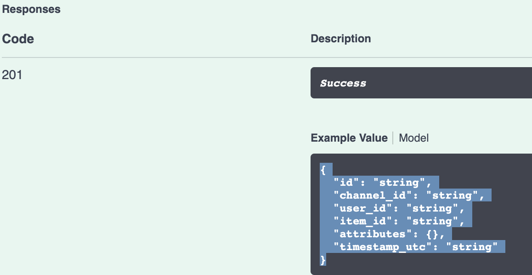Viewport: 532px width, 275px height.
Task: Click the Code column header
Action: tap(18, 39)
